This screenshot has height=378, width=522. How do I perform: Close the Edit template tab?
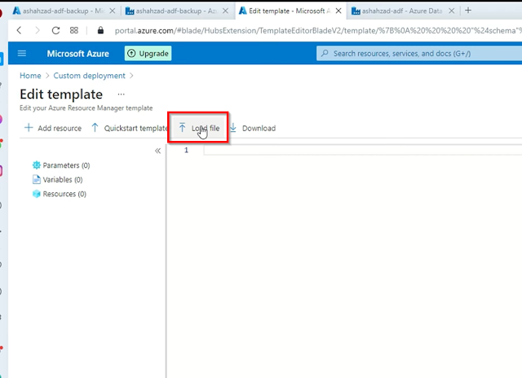338,11
